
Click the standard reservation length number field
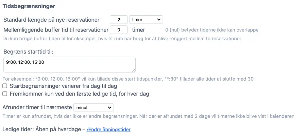click(x=119, y=20)
